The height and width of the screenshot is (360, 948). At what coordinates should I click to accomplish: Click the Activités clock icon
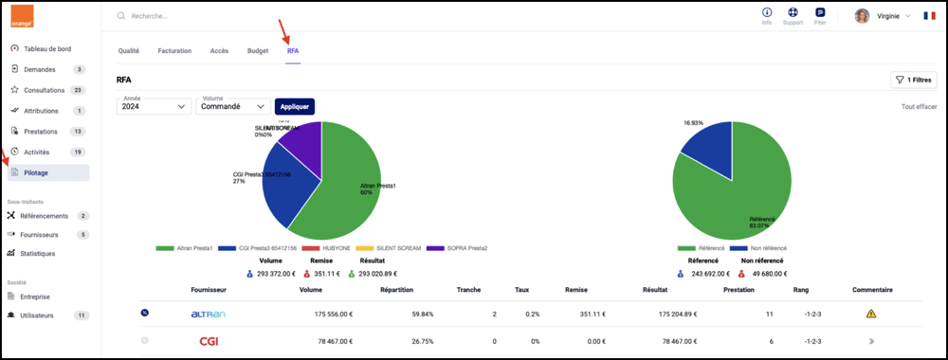(x=15, y=151)
